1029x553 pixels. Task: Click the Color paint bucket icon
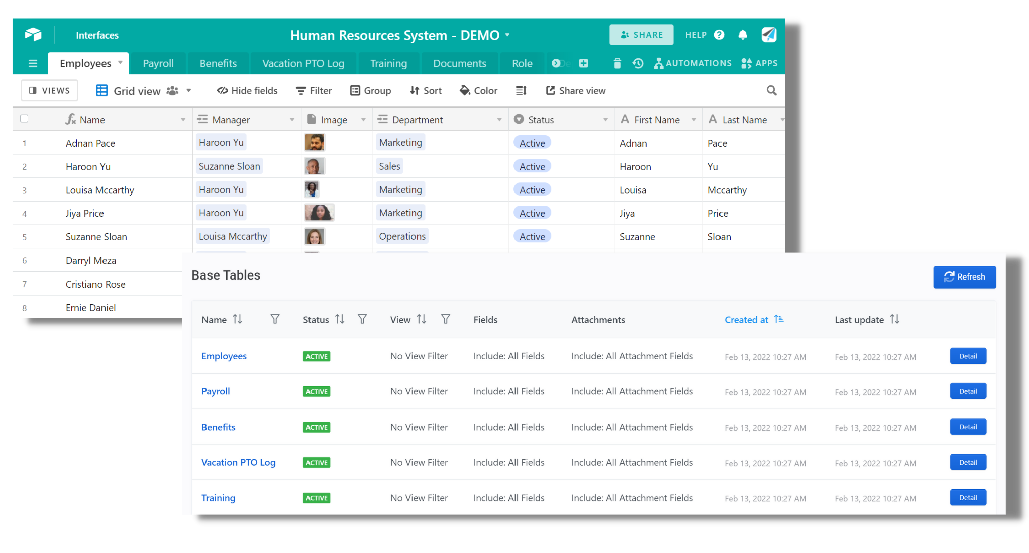click(x=465, y=90)
